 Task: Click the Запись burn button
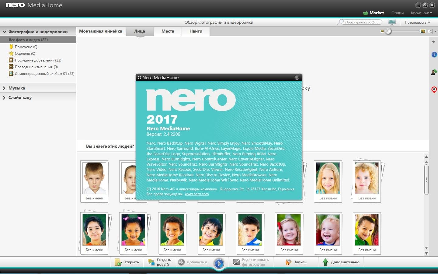coord(296,262)
